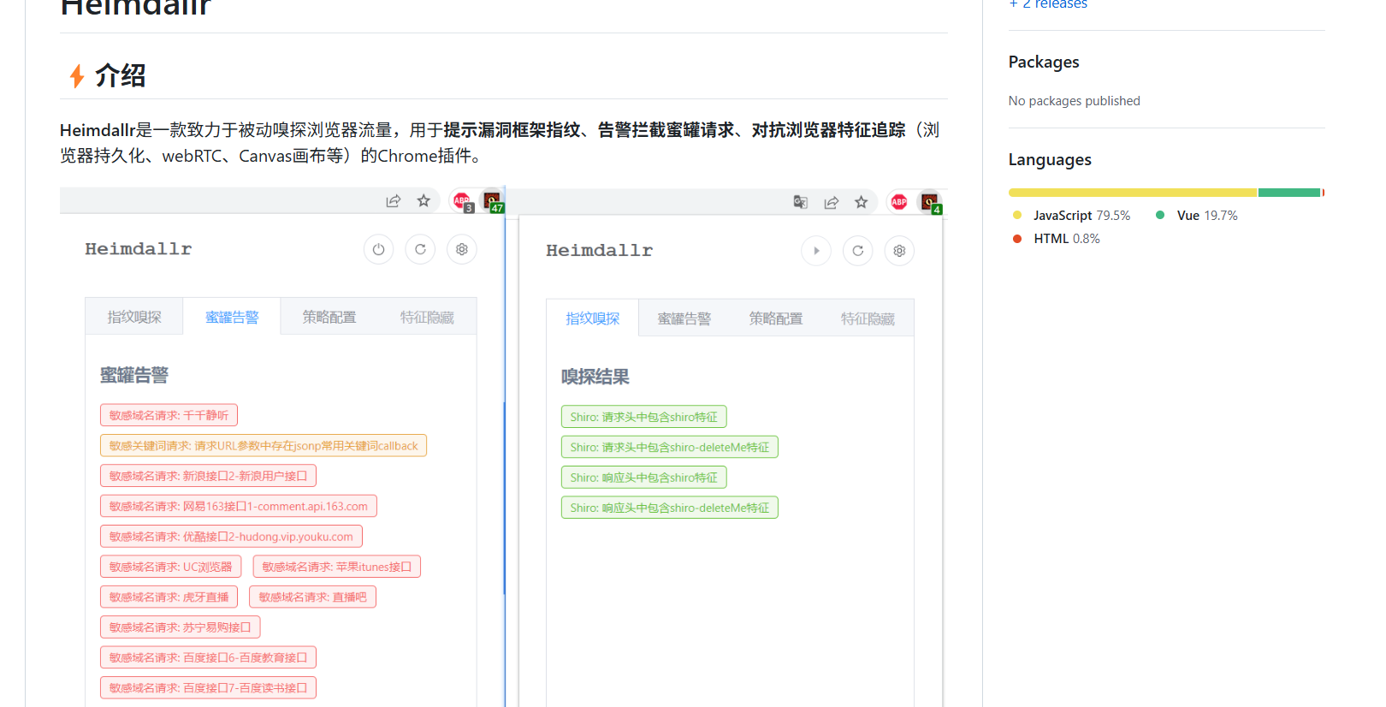Click the 介绍 section heading

(x=120, y=75)
